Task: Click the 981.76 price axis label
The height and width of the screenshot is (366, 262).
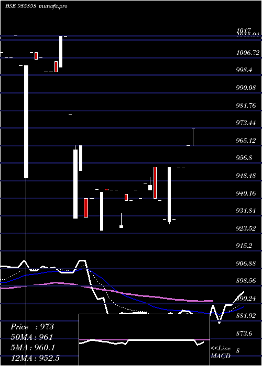Action: click(x=246, y=106)
